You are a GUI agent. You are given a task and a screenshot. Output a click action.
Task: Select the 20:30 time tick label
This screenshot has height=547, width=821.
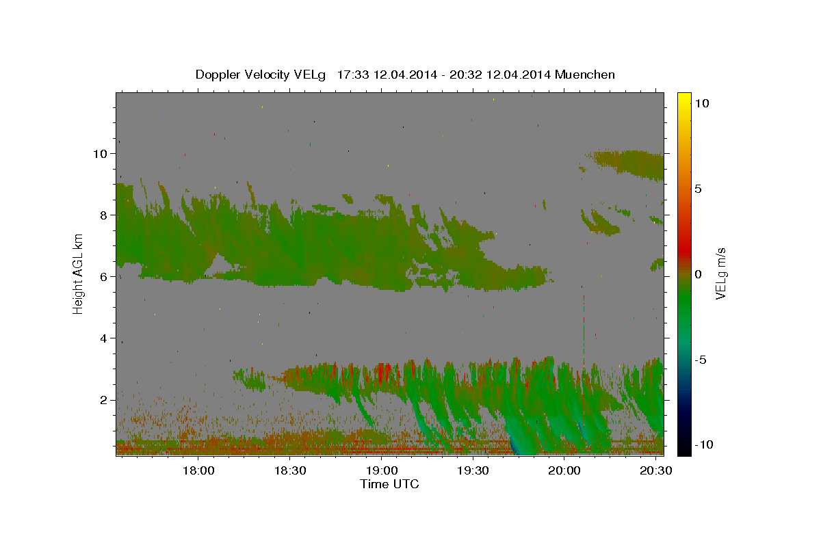coord(656,470)
